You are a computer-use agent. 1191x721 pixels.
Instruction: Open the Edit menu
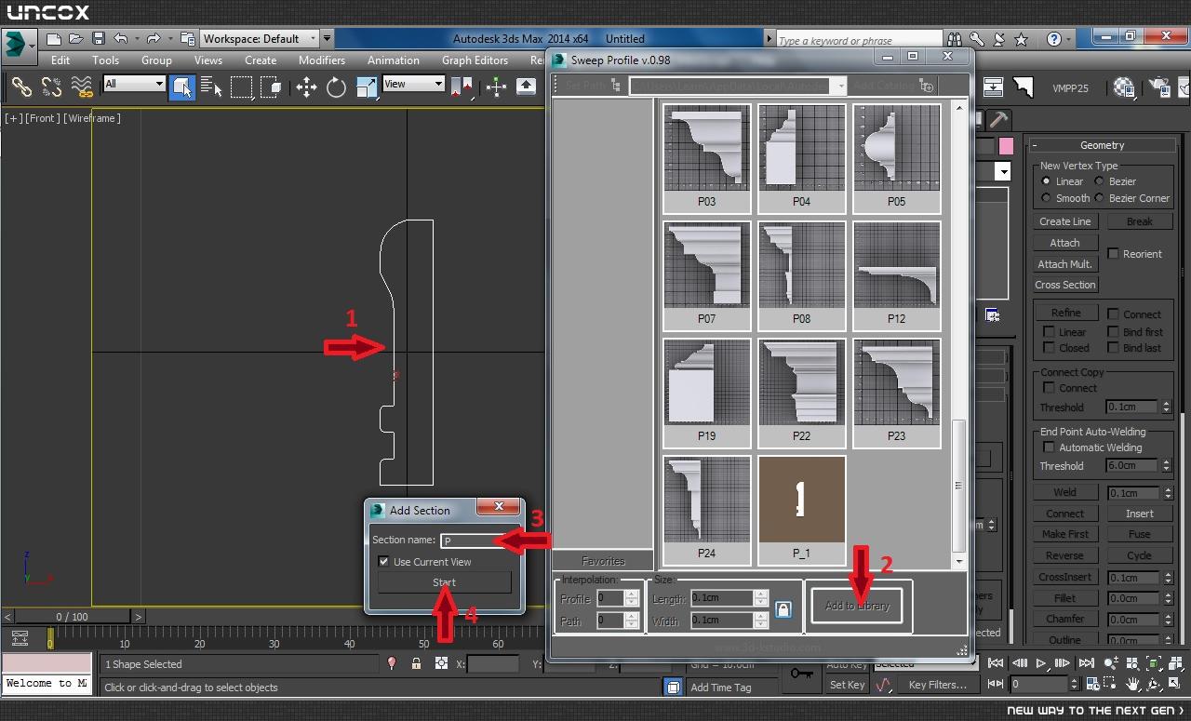[60, 60]
